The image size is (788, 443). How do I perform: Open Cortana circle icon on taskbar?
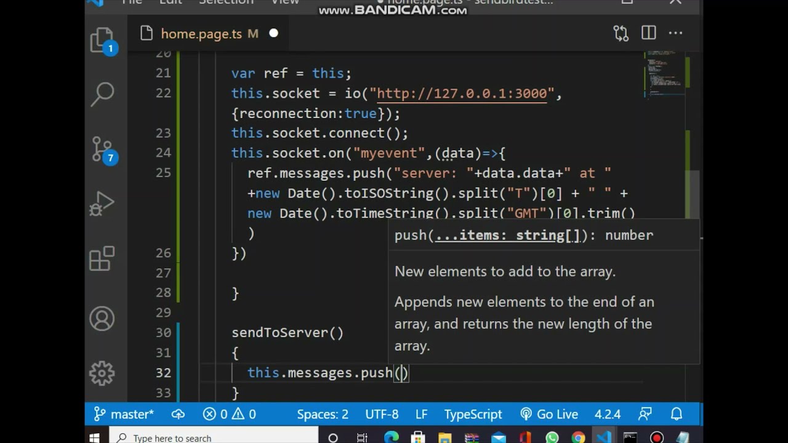[333, 438]
